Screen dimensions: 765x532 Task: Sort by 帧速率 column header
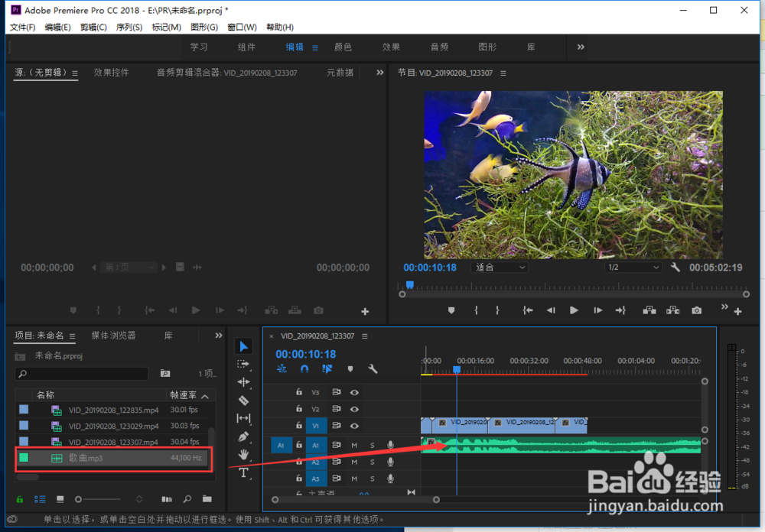[x=183, y=395]
